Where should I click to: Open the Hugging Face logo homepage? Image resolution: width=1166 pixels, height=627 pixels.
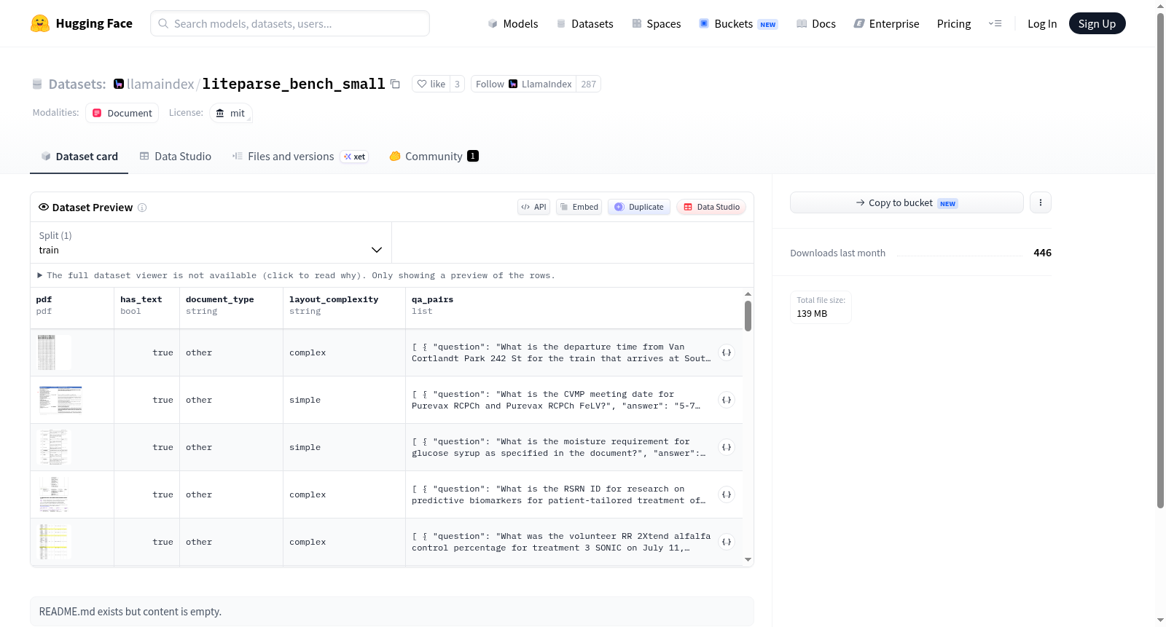[82, 23]
